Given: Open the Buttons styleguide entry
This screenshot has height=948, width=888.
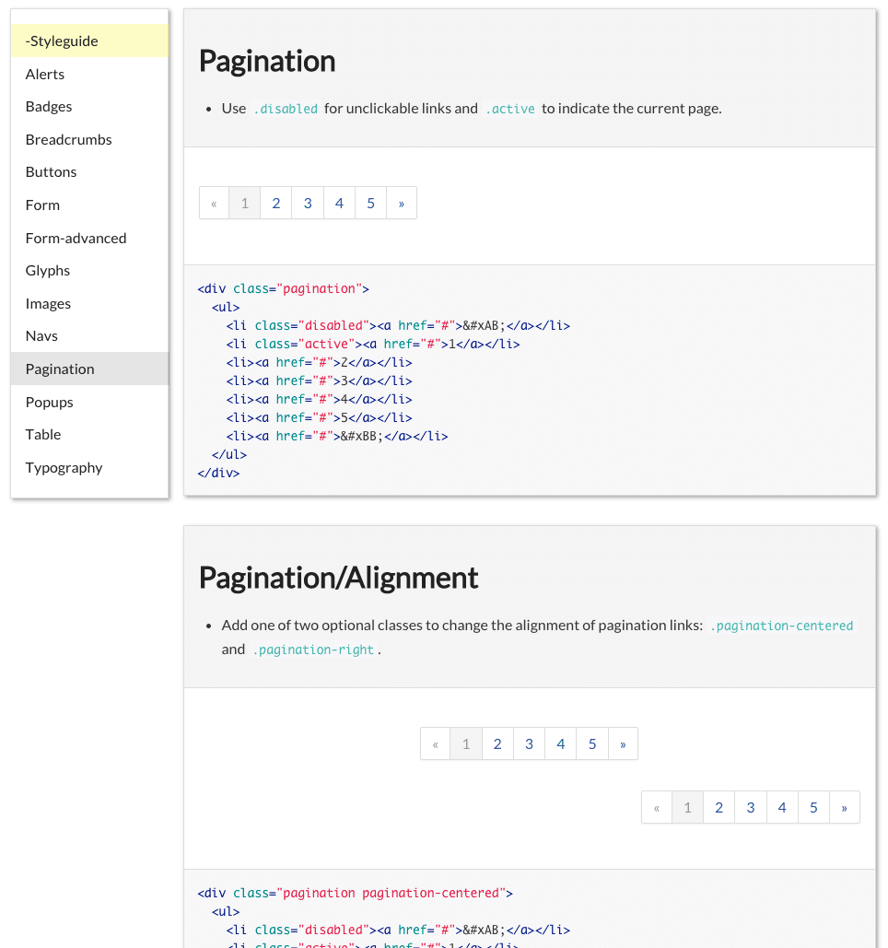Looking at the screenshot, I should (x=51, y=171).
